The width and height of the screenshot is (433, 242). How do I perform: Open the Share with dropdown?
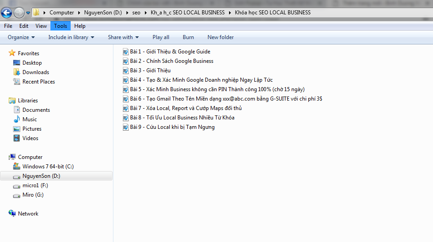pyautogui.click(x=123, y=37)
